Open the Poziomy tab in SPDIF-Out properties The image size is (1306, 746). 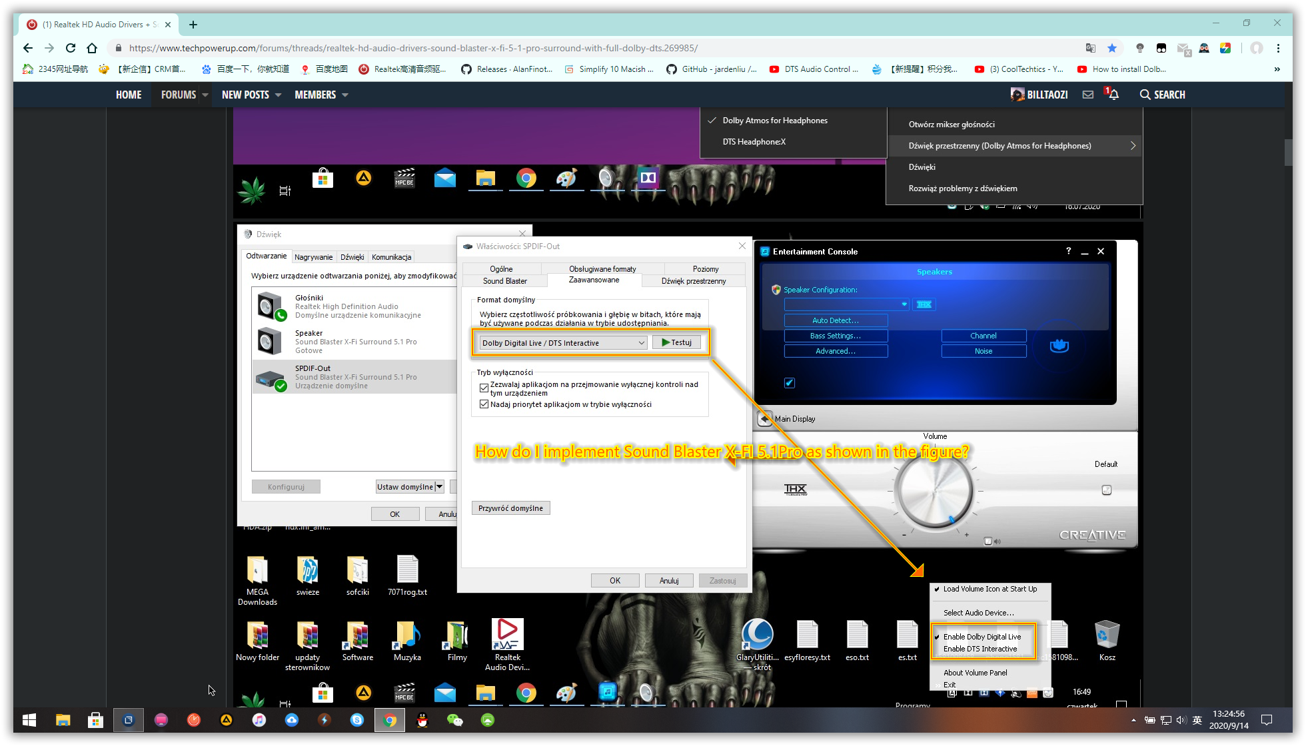pyautogui.click(x=706, y=269)
